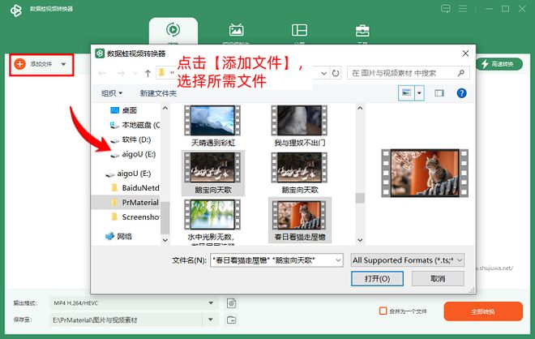
Task: Open the view mode dropdown arrow
Action: tap(419, 93)
